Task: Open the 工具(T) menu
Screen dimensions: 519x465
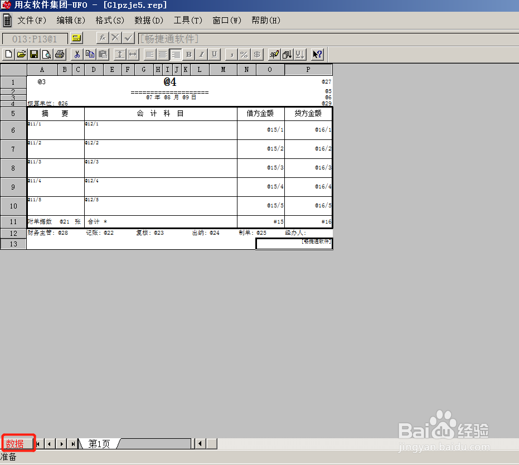Action: 188,21
